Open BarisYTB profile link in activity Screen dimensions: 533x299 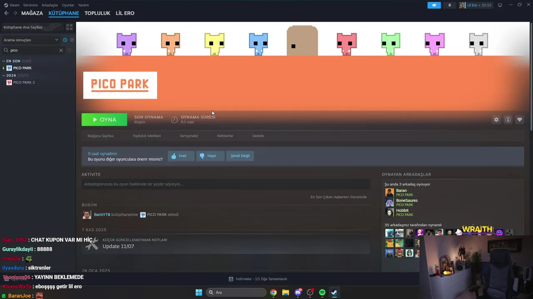point(102,215)
